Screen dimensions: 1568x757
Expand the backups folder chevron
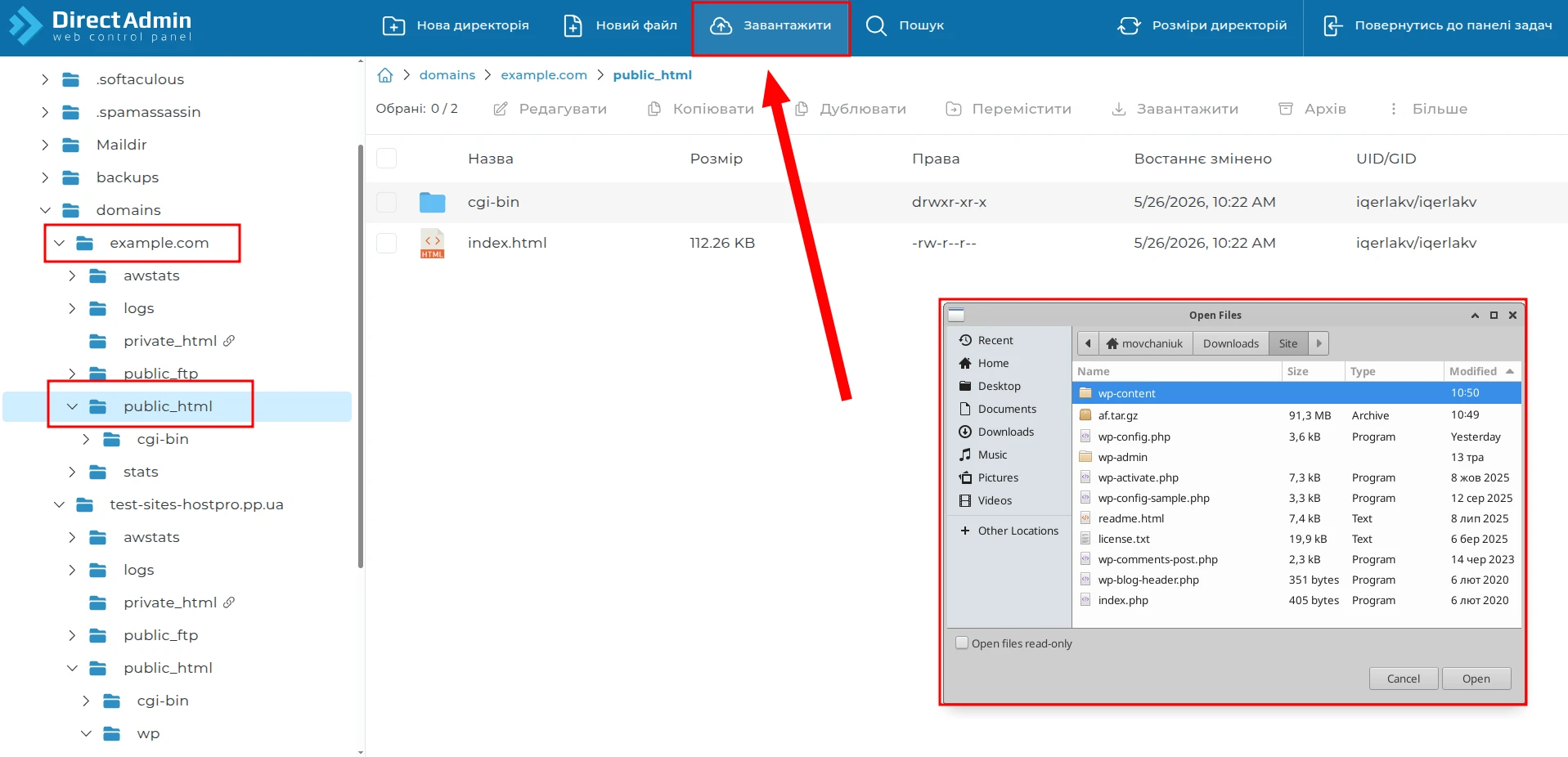click(45, 177)
